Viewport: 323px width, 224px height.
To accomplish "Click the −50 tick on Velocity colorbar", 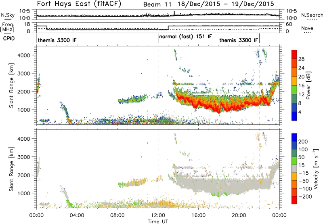I will click(x=304, y=181).
